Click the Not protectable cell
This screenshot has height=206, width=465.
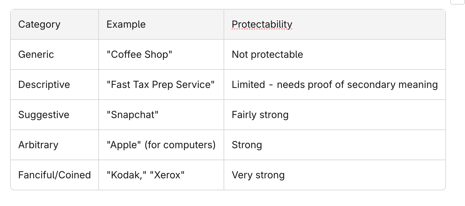334,54
